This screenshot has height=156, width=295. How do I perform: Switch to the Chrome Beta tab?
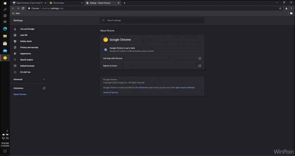tap(64, 3)
